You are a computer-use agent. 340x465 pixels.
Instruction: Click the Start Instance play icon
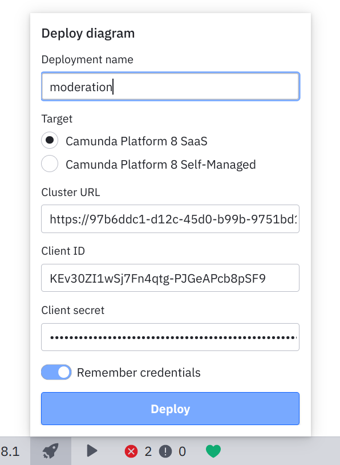[x=91, y=451]
